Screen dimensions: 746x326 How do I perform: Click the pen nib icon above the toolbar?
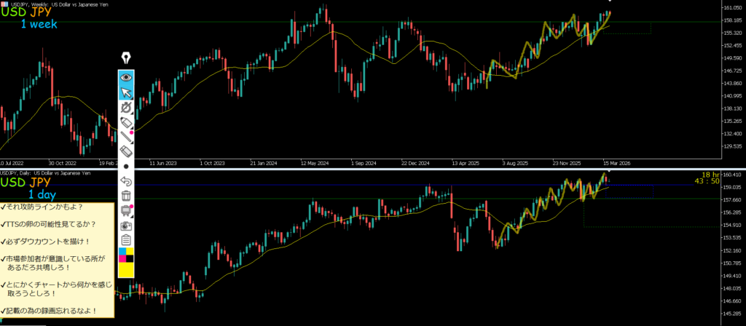[126, 58]
